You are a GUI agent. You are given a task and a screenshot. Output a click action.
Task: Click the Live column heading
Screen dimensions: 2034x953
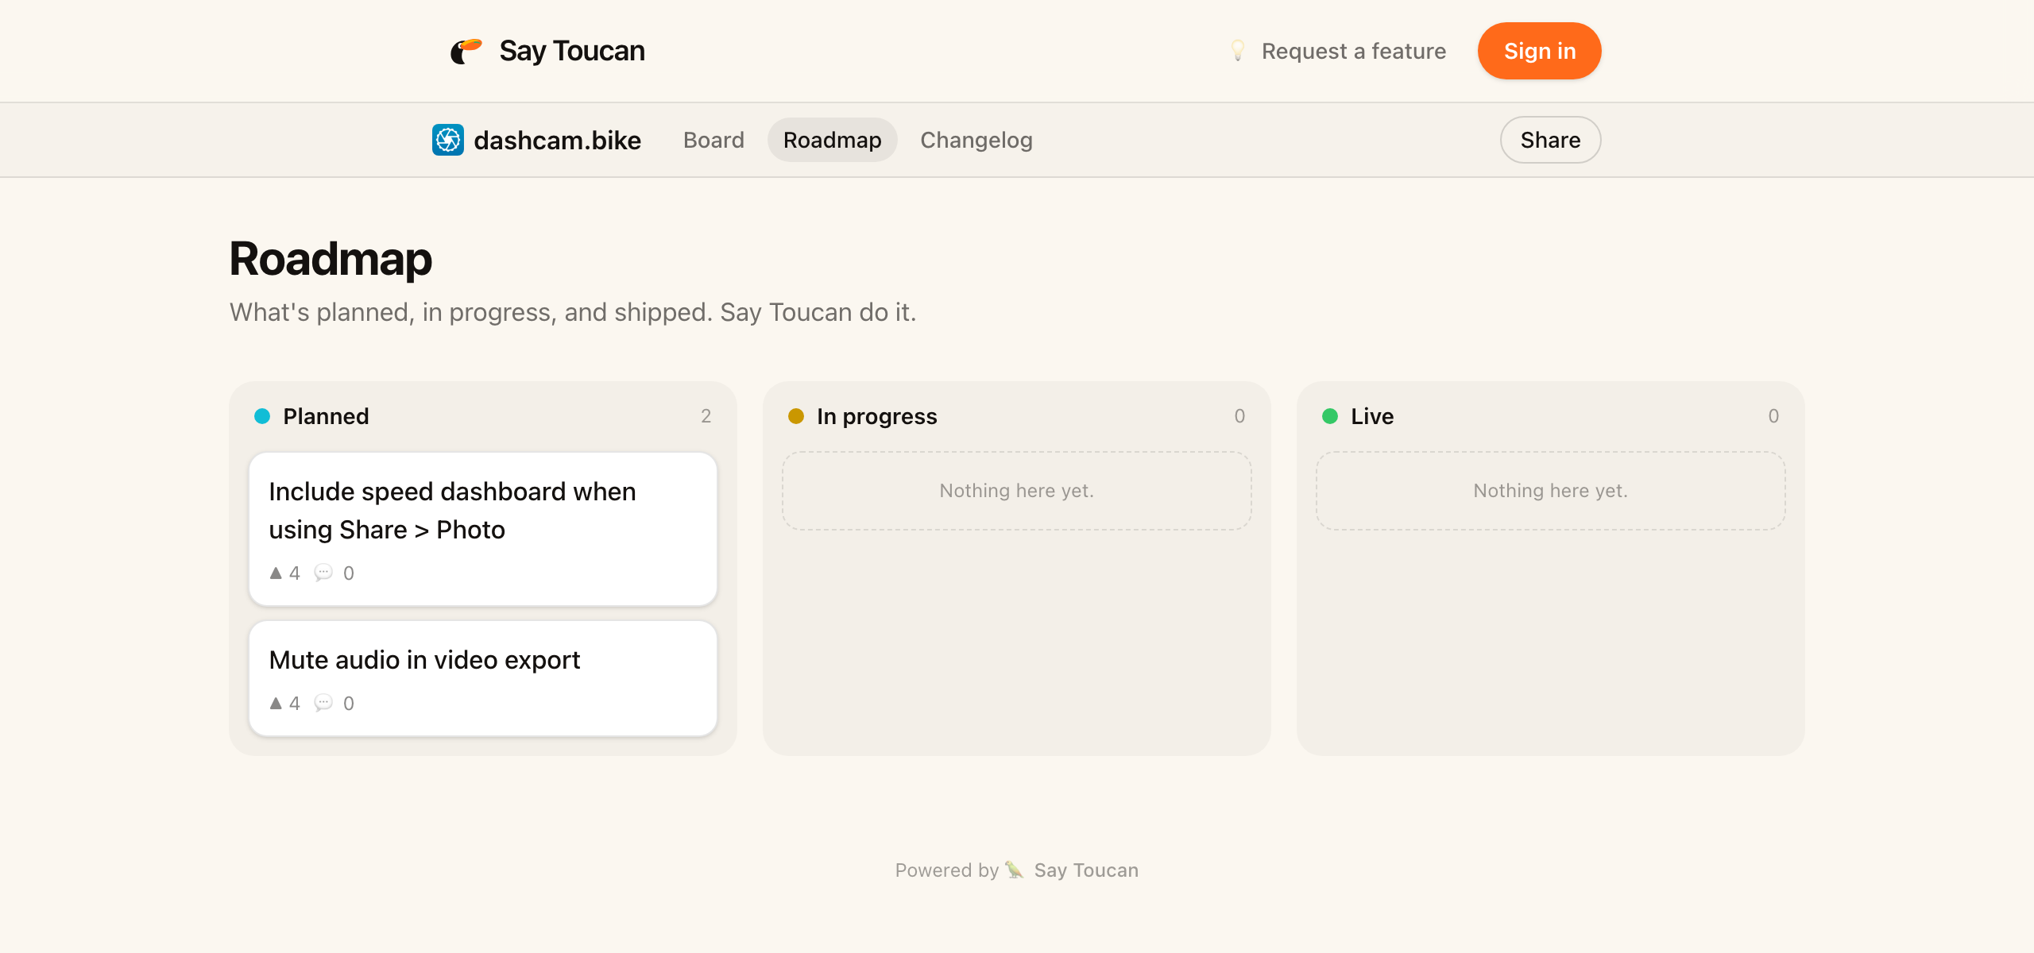(x=1372, y=416)
